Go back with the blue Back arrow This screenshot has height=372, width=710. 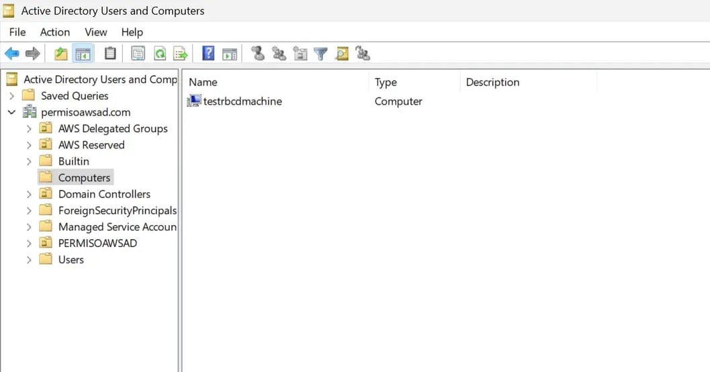point(12,54)
